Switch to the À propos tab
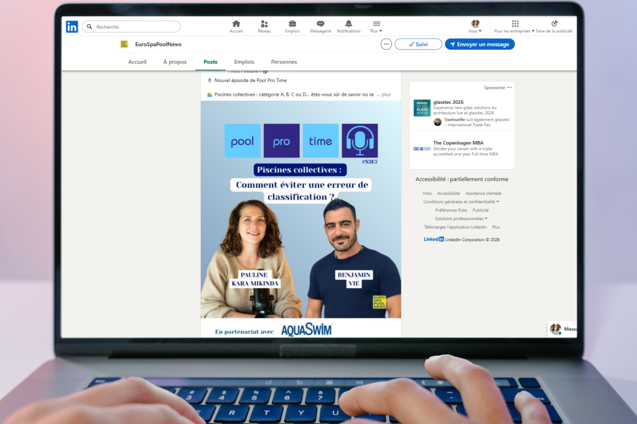This screenshot has height=424, width=637. click(175, 62)
